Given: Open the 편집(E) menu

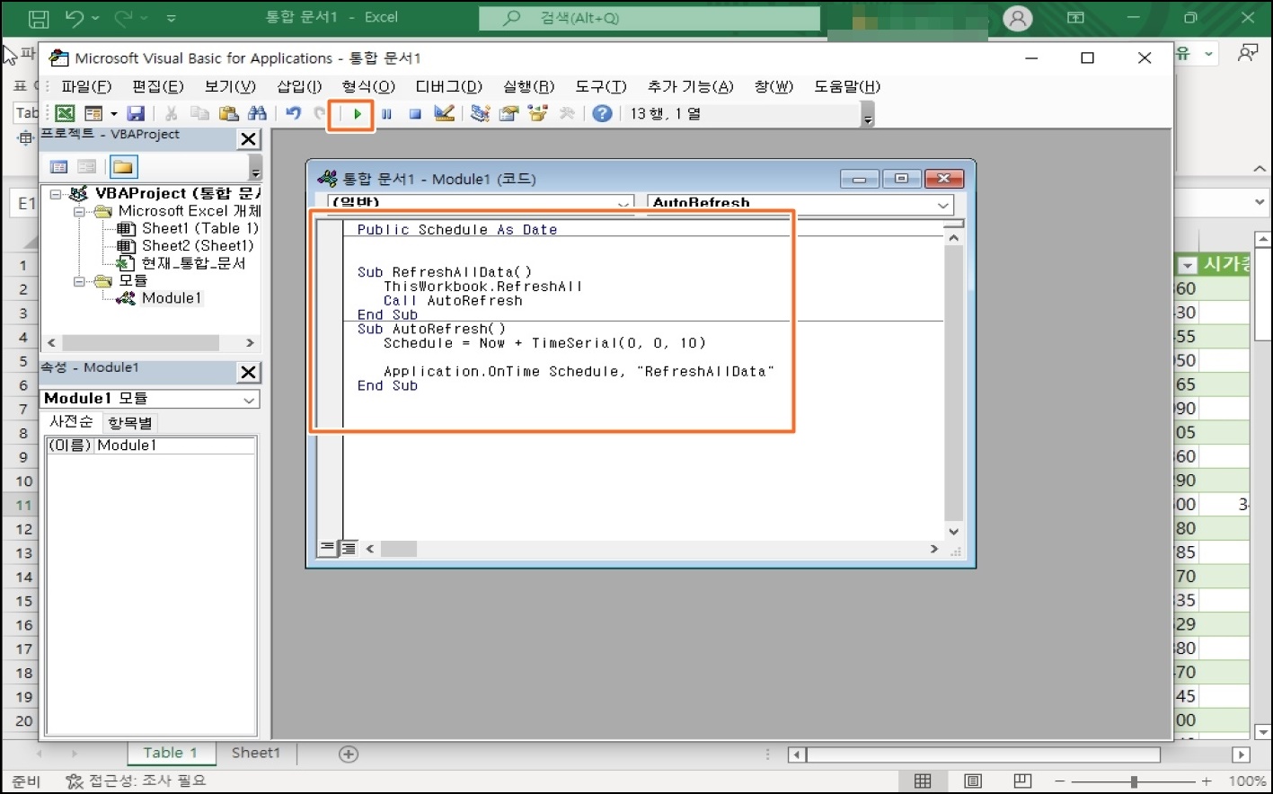Looking at the screenshot, I should pos(158,86).
